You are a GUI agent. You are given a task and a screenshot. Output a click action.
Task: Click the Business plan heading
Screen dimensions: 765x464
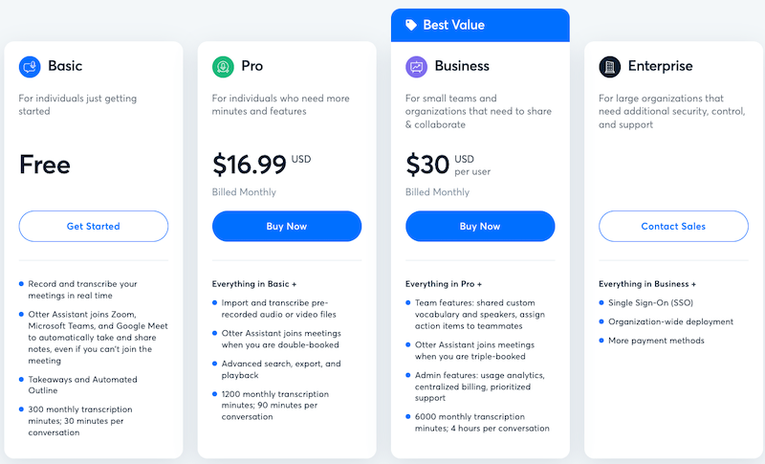pos(462,67)
